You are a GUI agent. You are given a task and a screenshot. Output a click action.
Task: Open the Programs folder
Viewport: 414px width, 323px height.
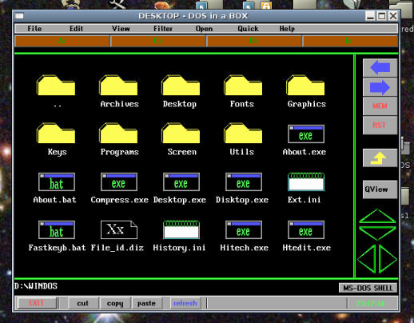tap(118, 134)
